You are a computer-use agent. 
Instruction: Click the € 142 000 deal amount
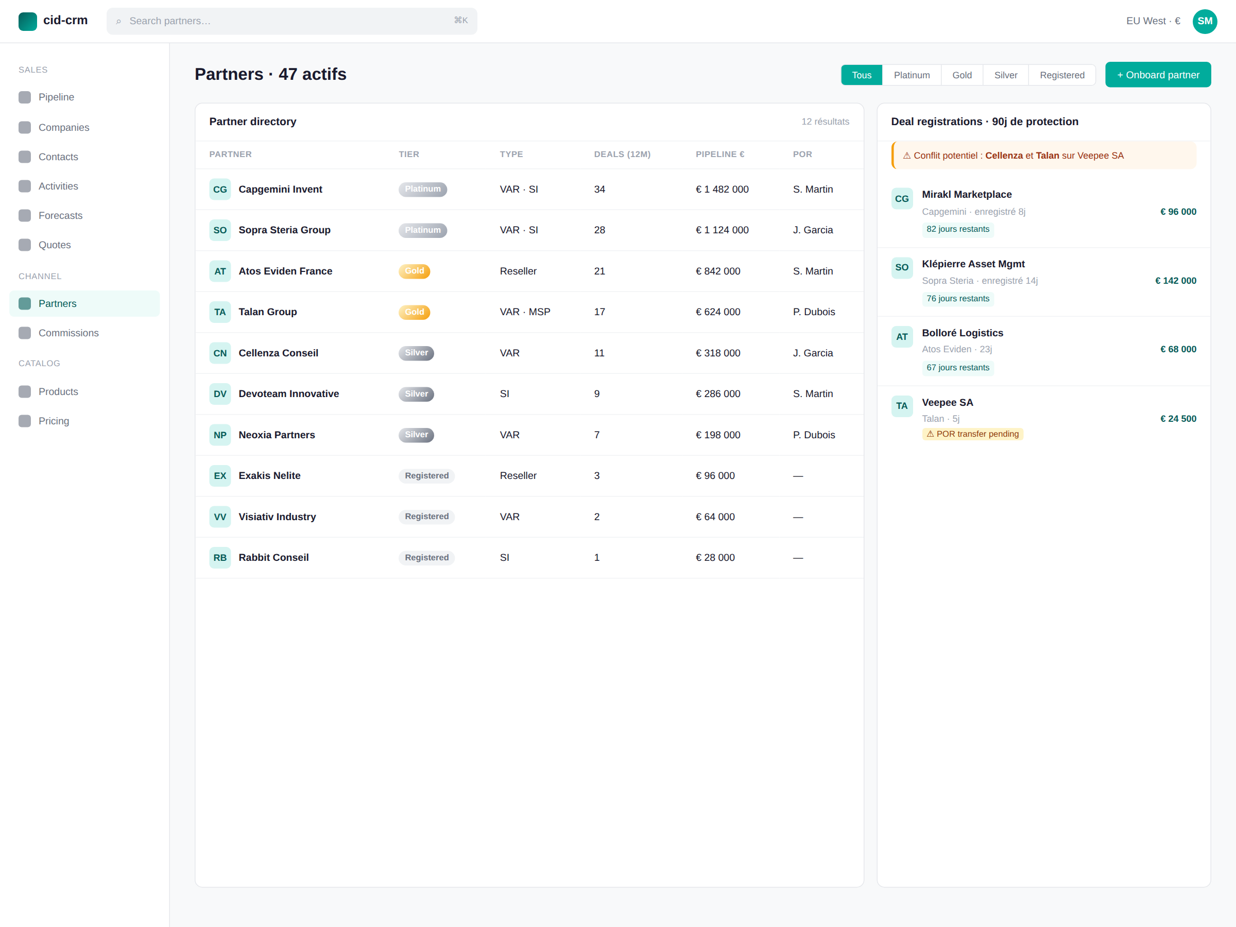click(1176, 281)
